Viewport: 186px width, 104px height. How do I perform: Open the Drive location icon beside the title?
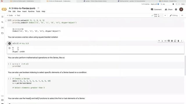point(10,8)
